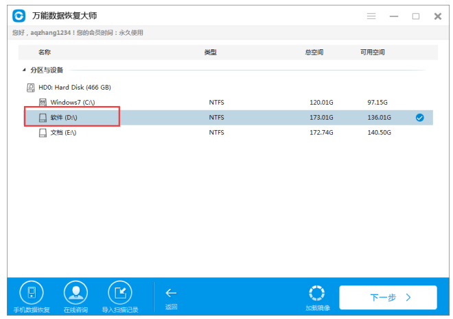
Task: Click the 名称 column header
Action: (x=45, y=52)
